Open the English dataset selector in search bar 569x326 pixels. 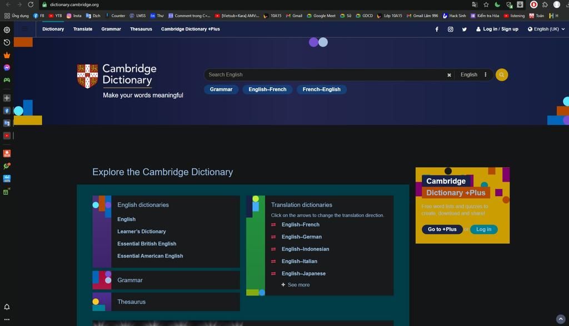point(469,75)
